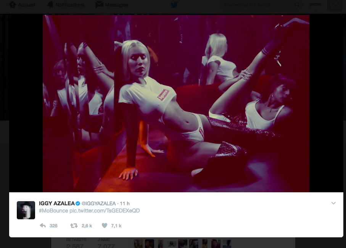Open the #MoBounce hashtag link

pyautogui.click(x=53, y=211)
